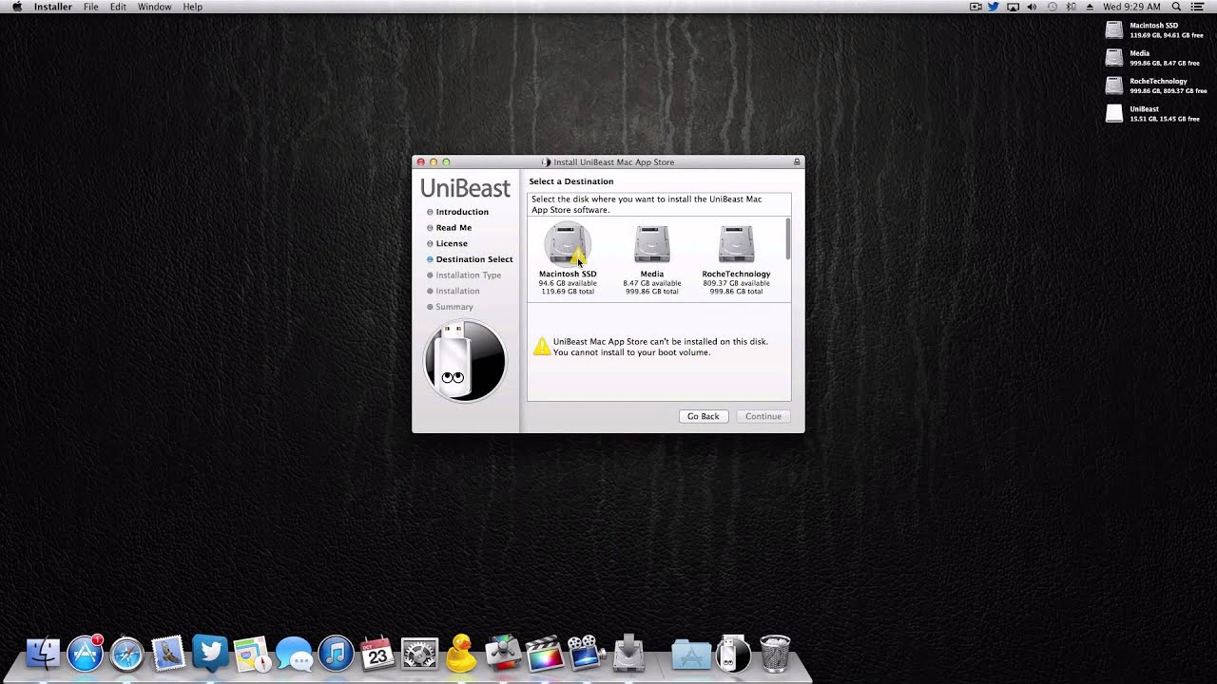
Task: Click the License step in sidebar
Action: 452,243
